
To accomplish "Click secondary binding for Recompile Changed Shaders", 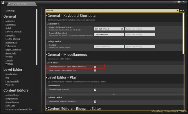I will [x=140, y=29].
